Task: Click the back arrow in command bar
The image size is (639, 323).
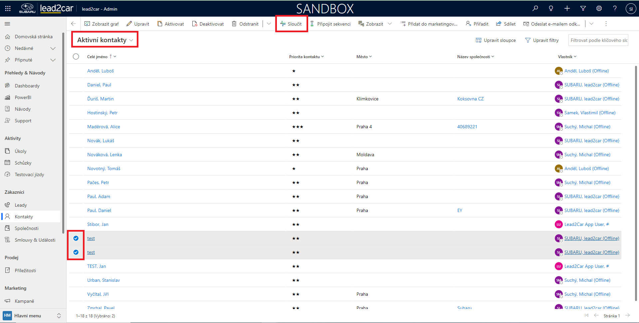Action: coord(74,24)
